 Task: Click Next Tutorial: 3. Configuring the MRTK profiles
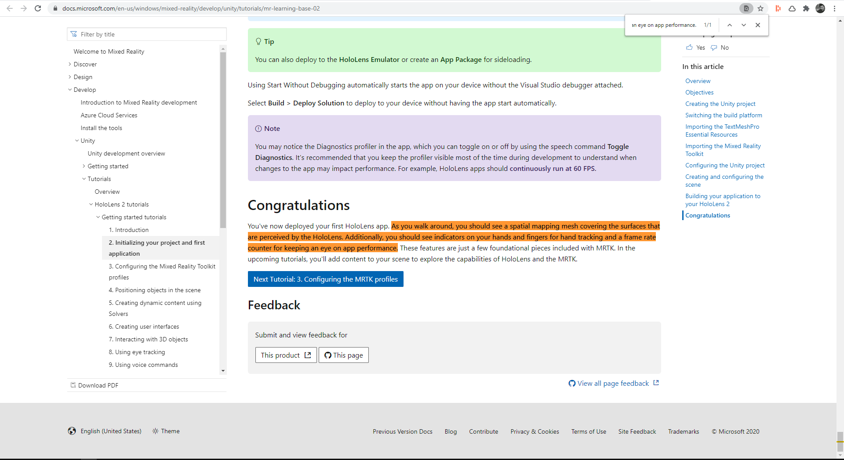325,279
